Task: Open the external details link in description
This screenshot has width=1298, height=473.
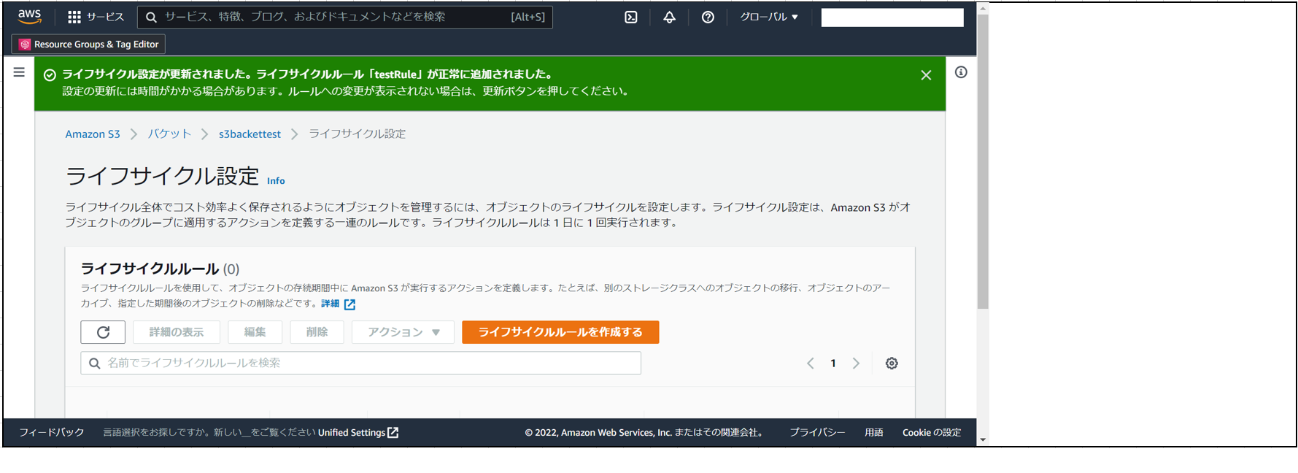Action: point(338,304)
